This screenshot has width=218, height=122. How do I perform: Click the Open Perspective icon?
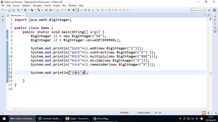tap(209, 10)
